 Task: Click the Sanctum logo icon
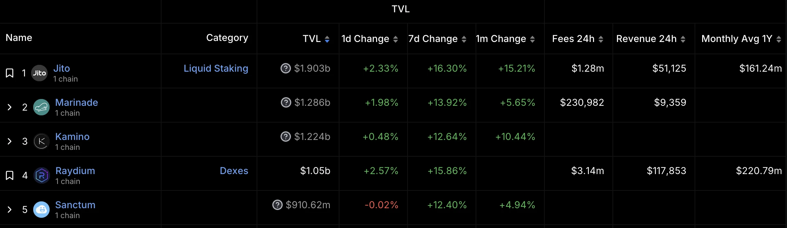tap(41, 210)
